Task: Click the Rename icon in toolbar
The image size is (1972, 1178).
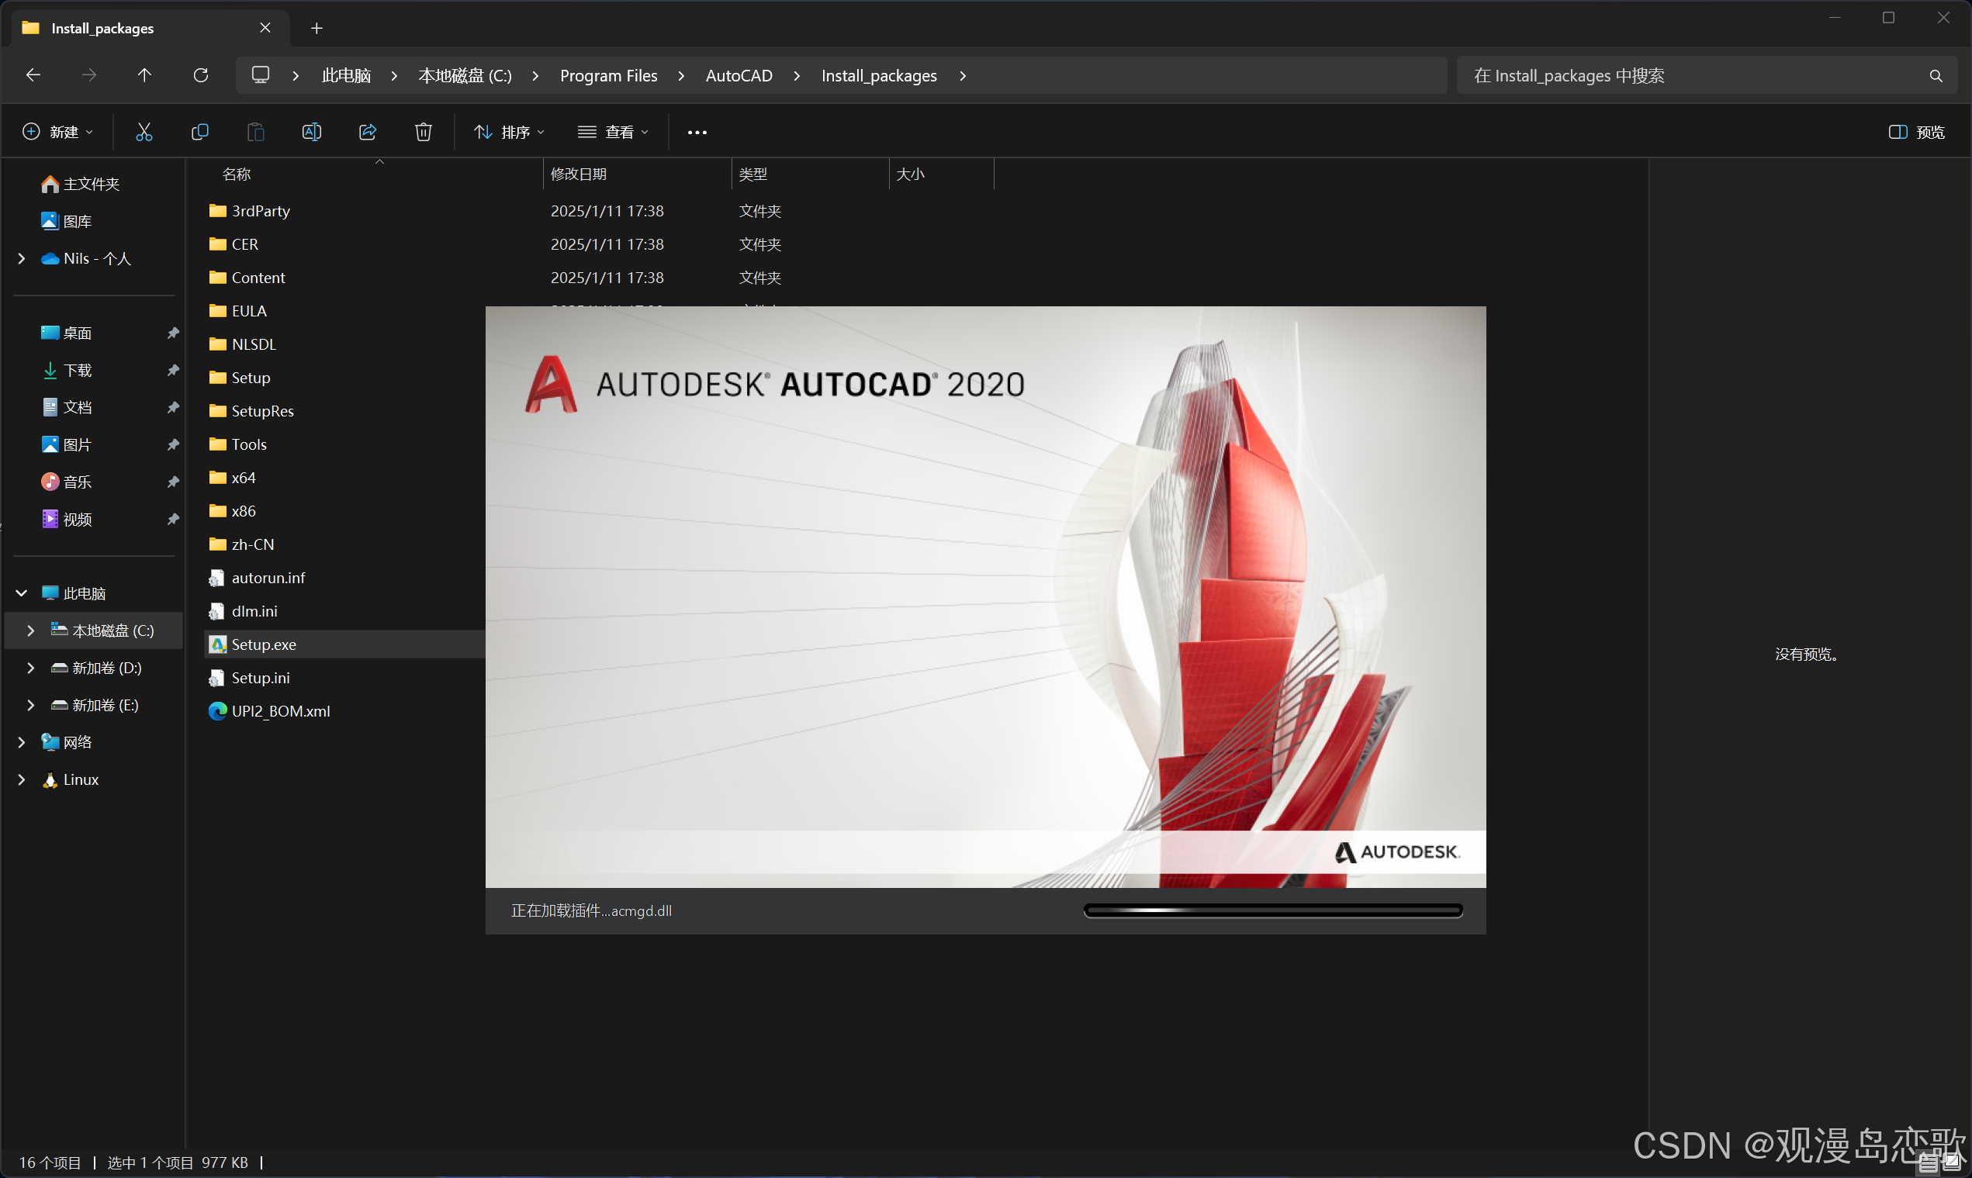Action: coord(311,132)
